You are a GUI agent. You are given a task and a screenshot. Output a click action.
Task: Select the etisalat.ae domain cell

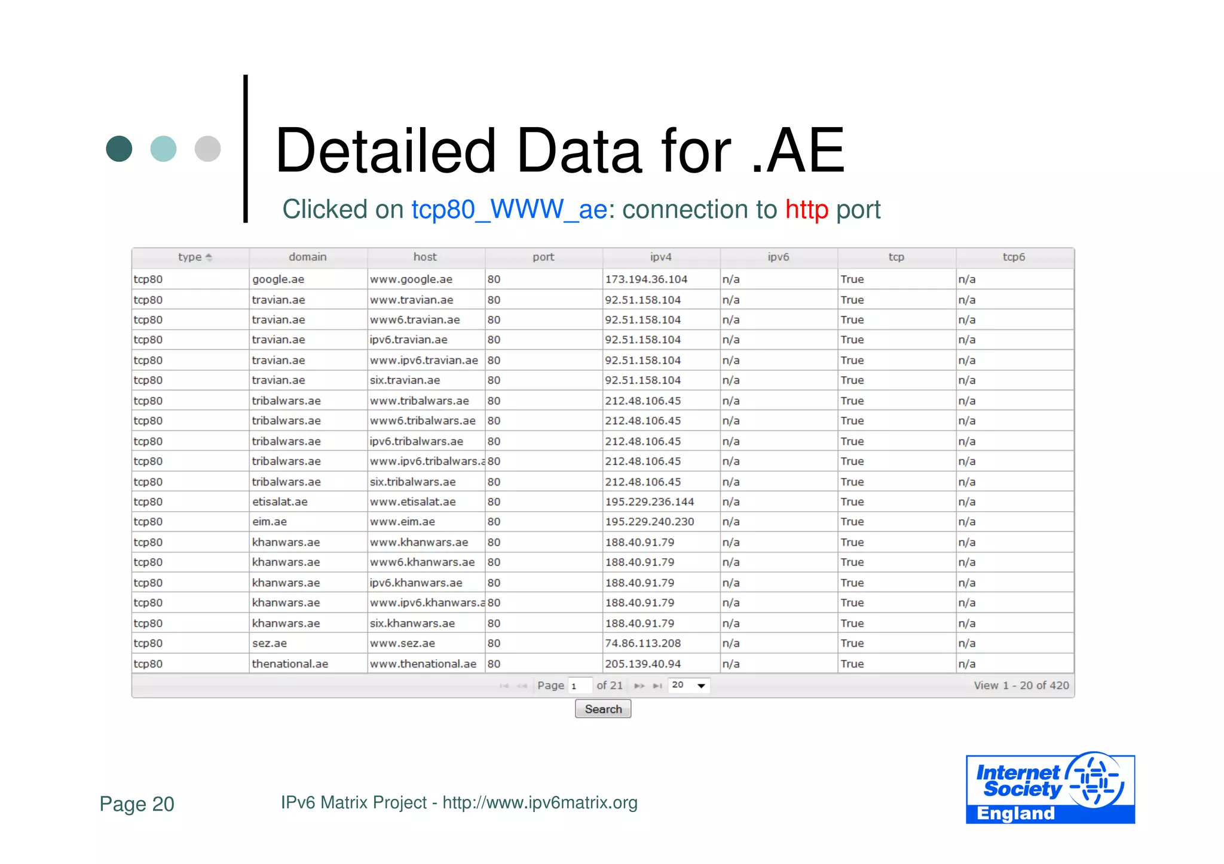[x=308, y=502]
